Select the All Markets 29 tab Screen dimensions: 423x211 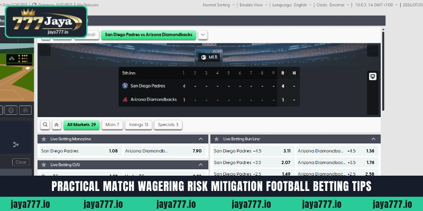click(x=81, y=124)
